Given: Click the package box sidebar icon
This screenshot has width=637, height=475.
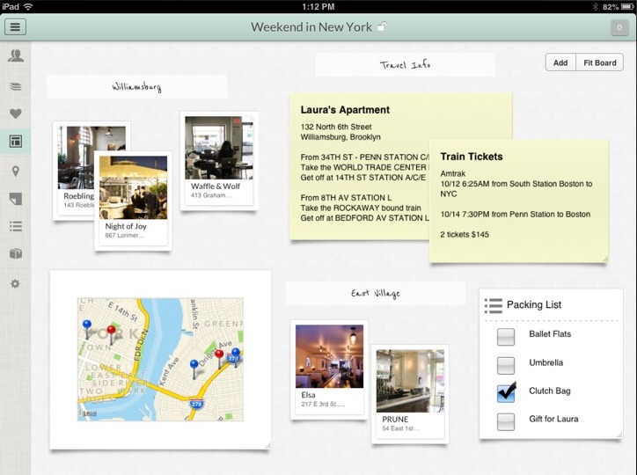Looking at the screenshot, I should click(15, 254).
